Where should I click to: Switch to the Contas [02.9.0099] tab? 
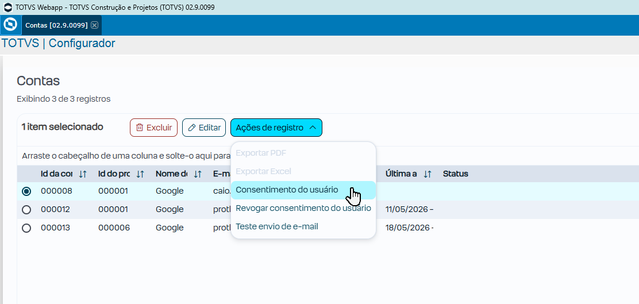[x=56, y=25]
